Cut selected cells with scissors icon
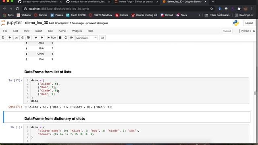This screenshot has height=145, width=258. pos(17,37)
